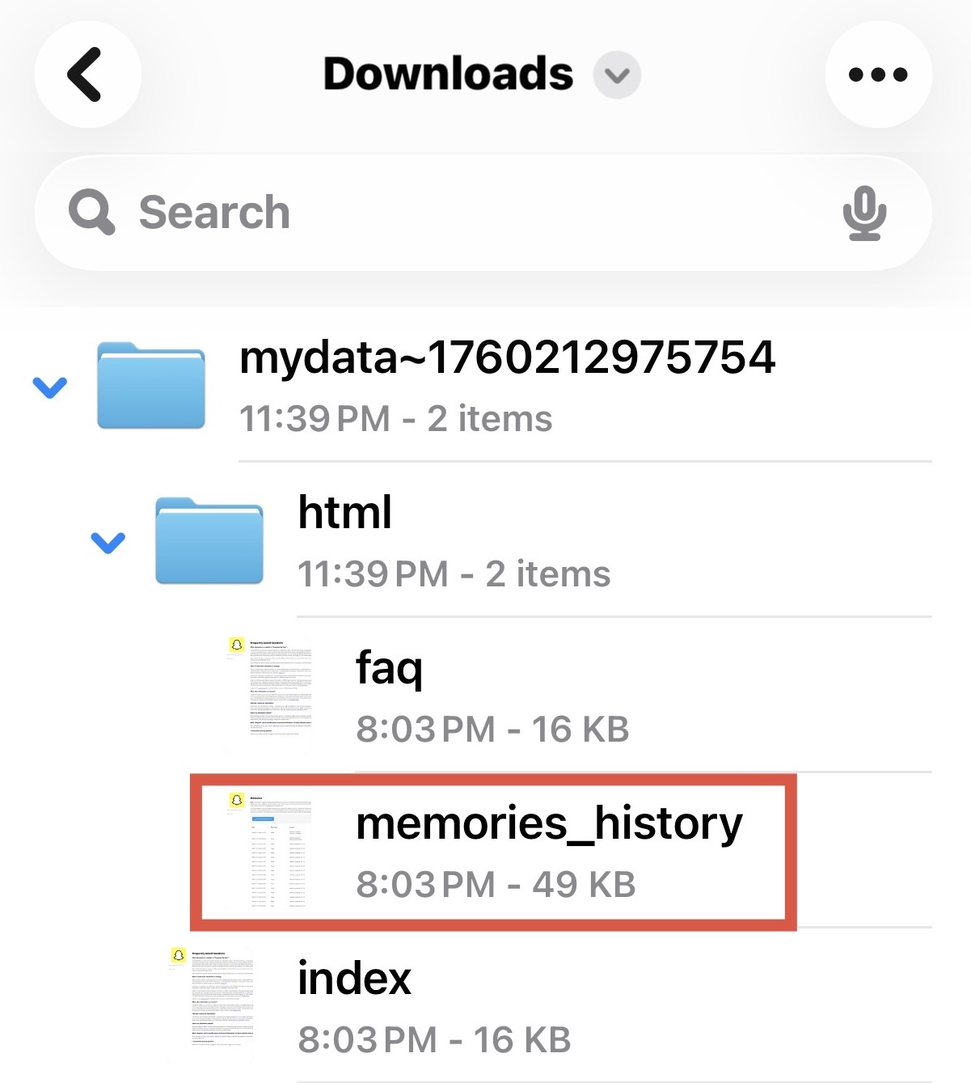Select the faq file name label
This screenshot has width=971, height=1083.
(x=390, y=670)
